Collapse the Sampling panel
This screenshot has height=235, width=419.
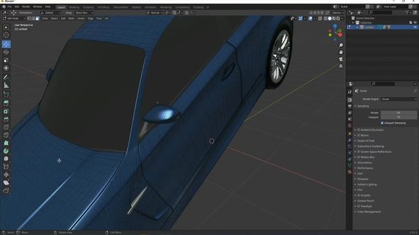coord(363,106)
